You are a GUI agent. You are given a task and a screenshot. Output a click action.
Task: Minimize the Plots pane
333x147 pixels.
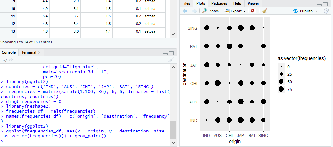click(x=319, y=5)
